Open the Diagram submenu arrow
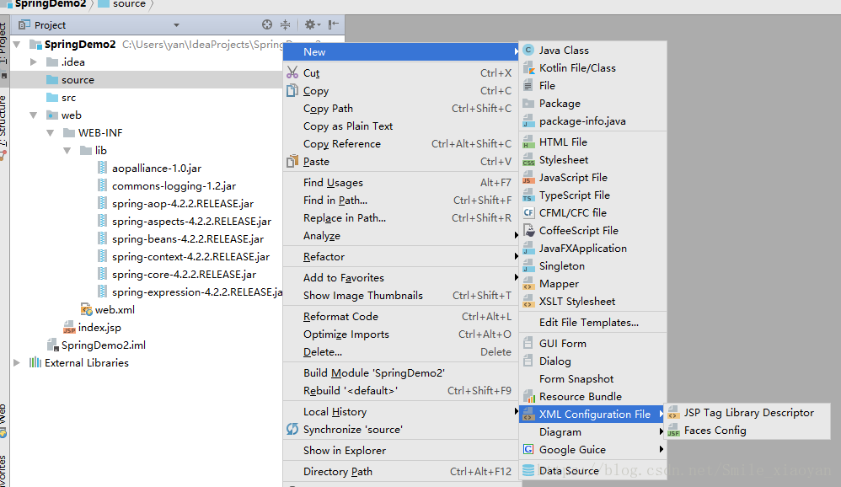Viewport: 841px width, 487px height. click(662, 431)
